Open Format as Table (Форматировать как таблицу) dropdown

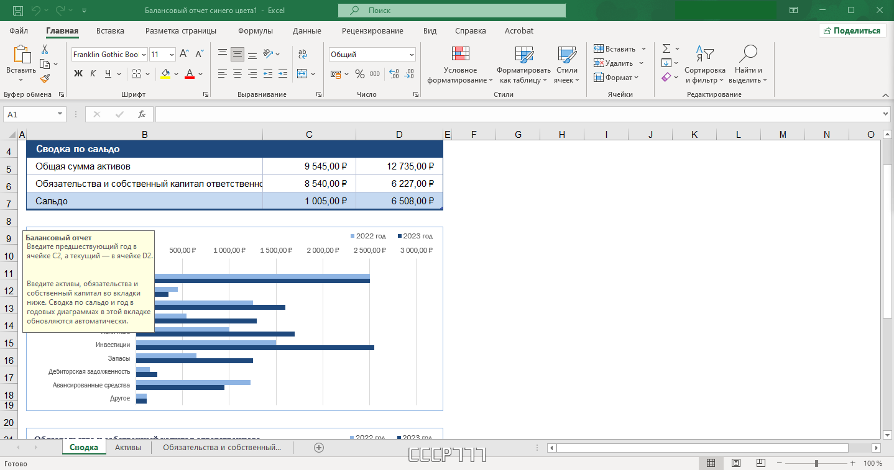(523, 65)
